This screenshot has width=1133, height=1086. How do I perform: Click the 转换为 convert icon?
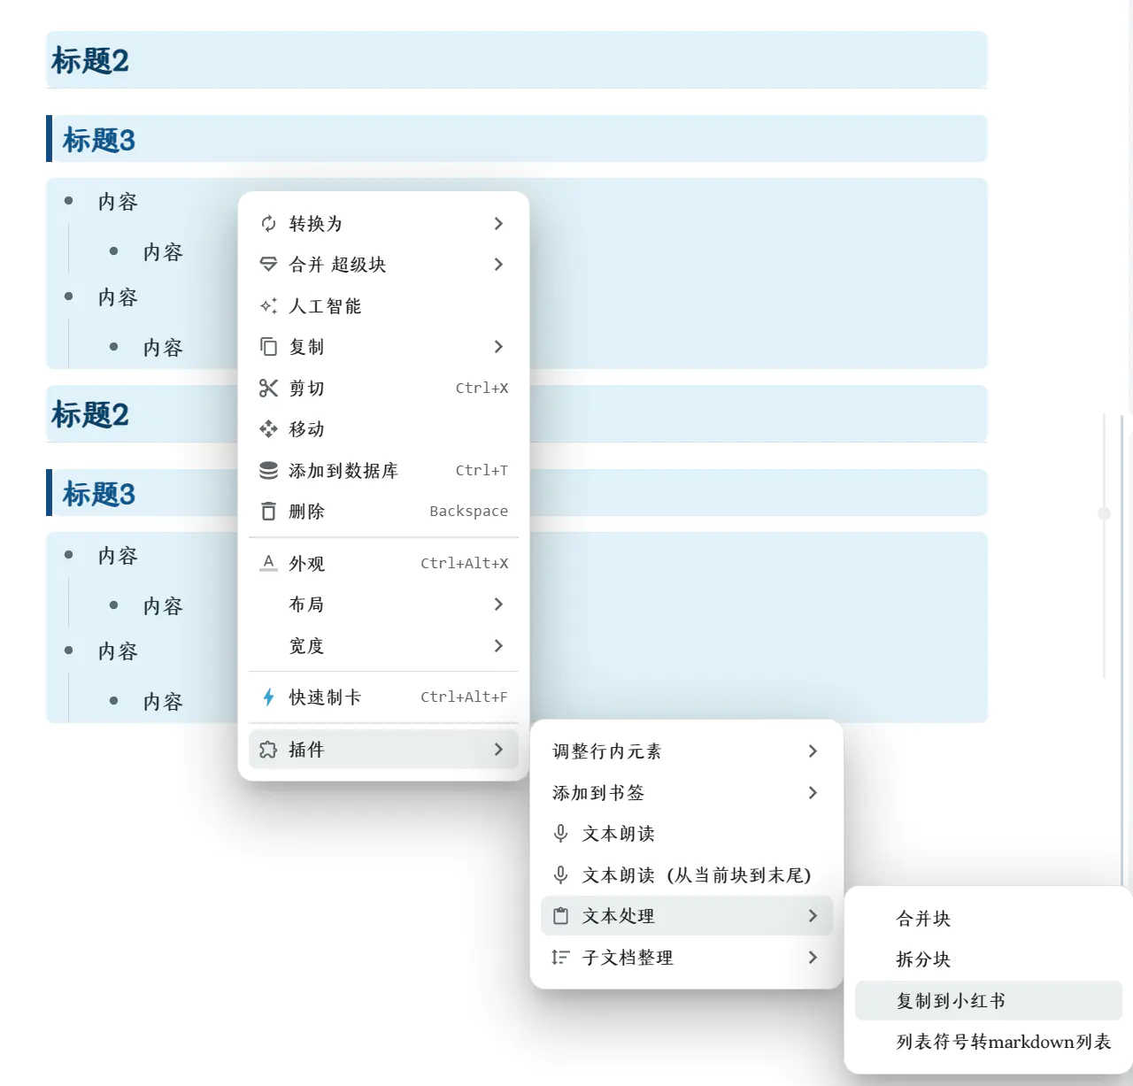pyautogui.click(x=268, y=224)
